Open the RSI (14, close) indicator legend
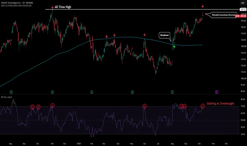 pyautogui.click(x=6, y=97)
